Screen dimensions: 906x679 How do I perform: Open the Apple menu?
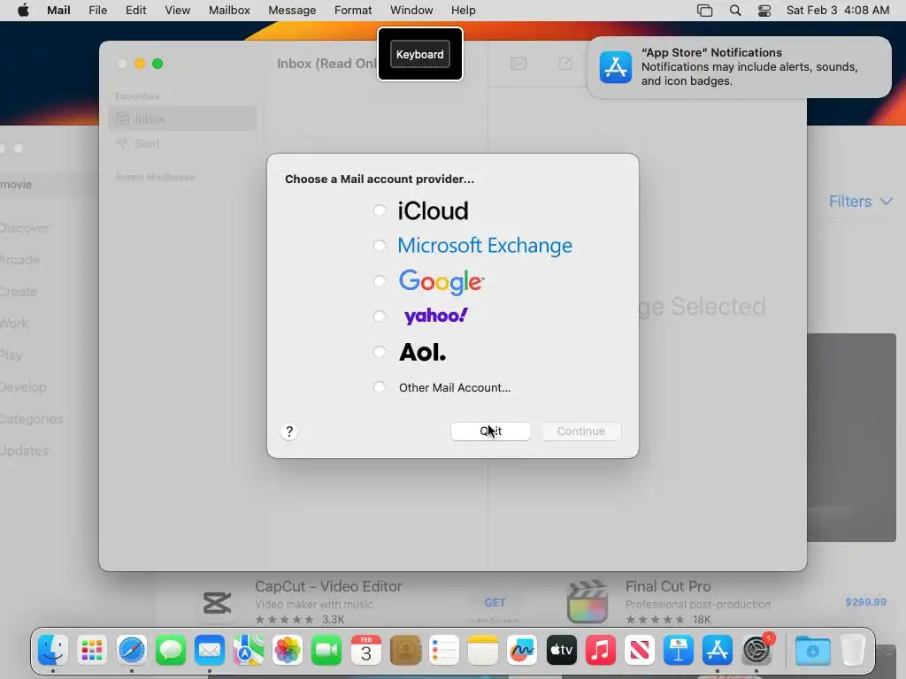[x=23, y=11]
